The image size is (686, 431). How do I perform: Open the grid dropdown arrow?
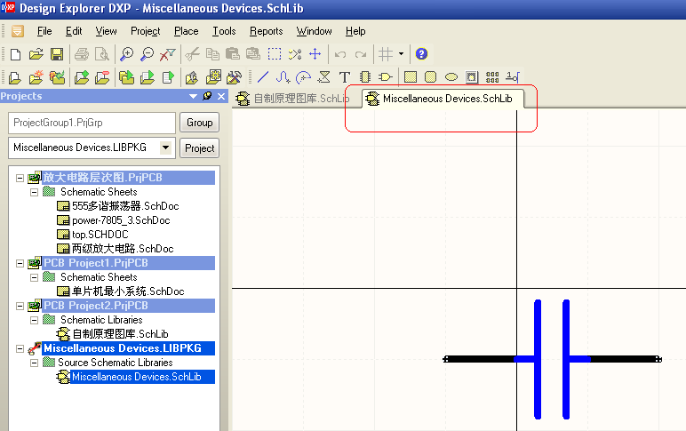401,54
